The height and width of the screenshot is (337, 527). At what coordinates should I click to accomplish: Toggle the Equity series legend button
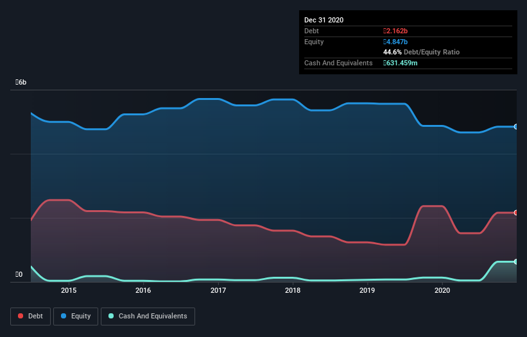[76, 316]
